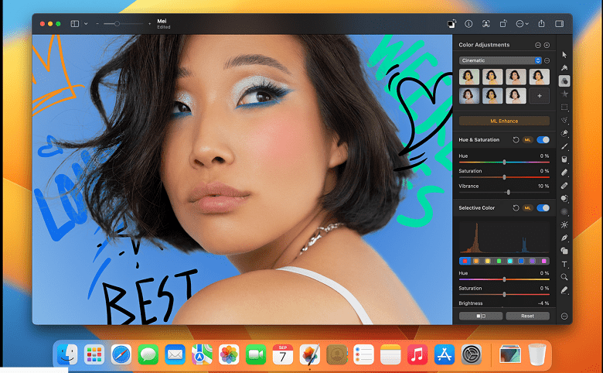Viewport: 603px width, 373px height.
Task: Click the plus icon in Color Adjustments header
Action: point(547,45)
